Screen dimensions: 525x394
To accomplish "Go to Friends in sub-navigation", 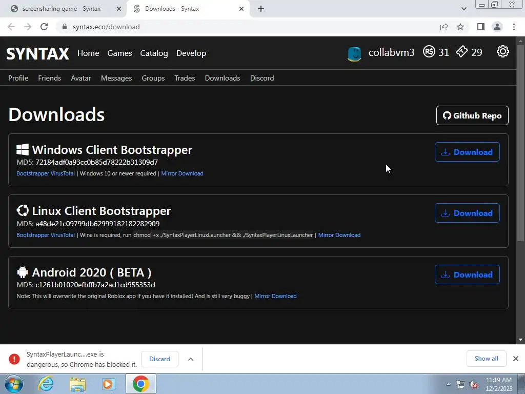I will 50,78.
